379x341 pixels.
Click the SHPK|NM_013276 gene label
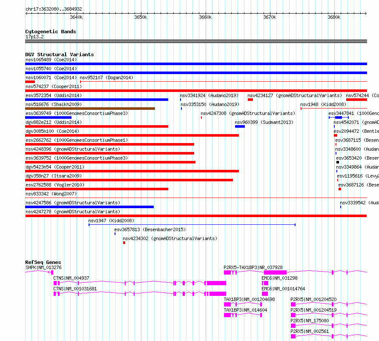point(43,267)
